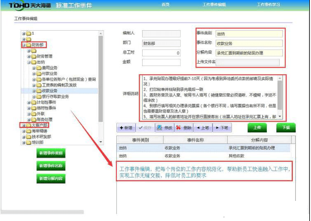Image resolution: width=311 pixels, height=221 pixels.
Task: Click the 总工时 field showing 0
Action: [161, 53]
